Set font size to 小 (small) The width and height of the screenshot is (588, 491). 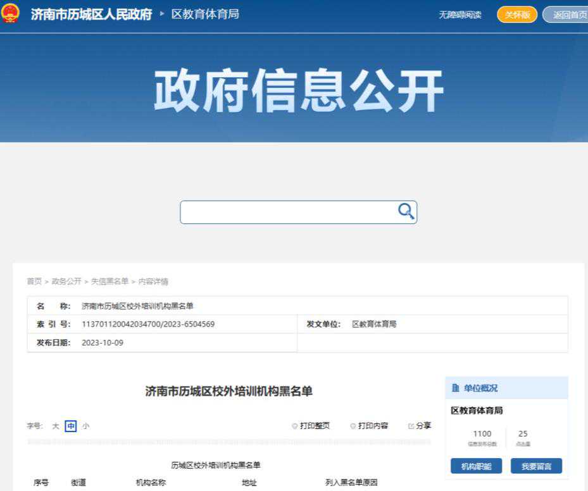85,426
